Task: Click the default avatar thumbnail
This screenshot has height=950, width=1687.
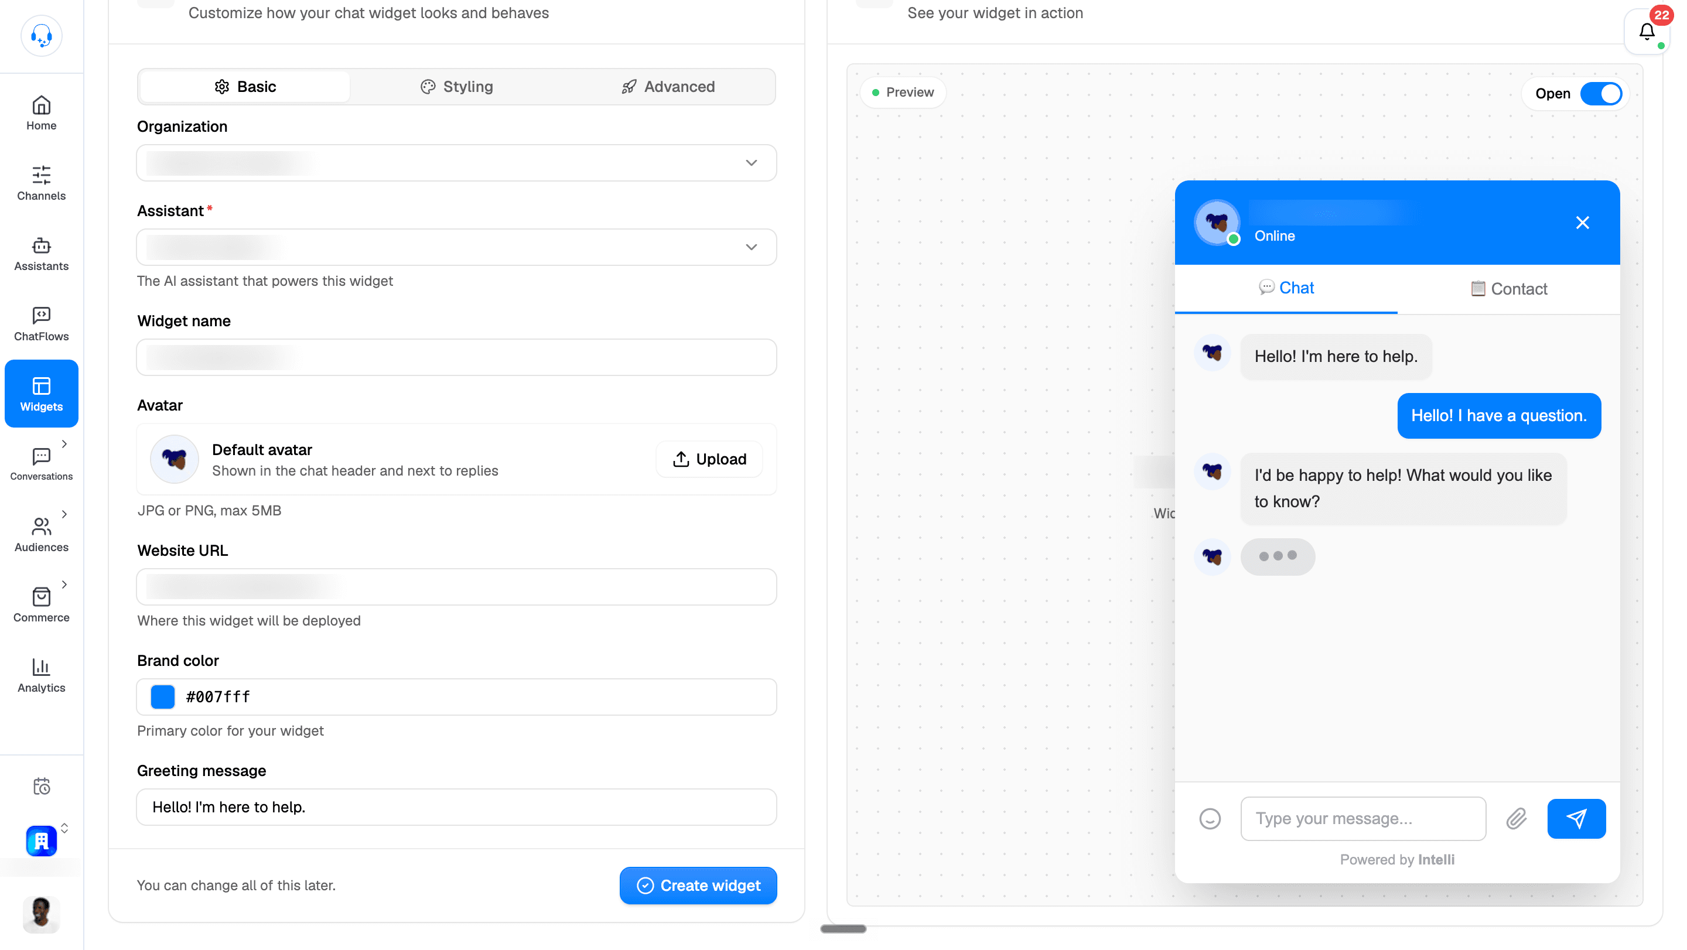Action: click(x=174, y=459)
